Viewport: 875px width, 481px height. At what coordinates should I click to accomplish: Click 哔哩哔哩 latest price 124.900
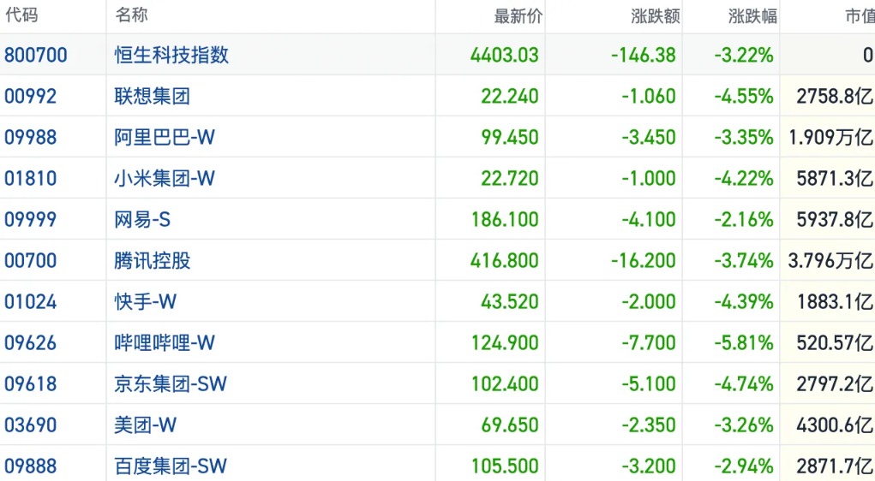coord(505,342)
